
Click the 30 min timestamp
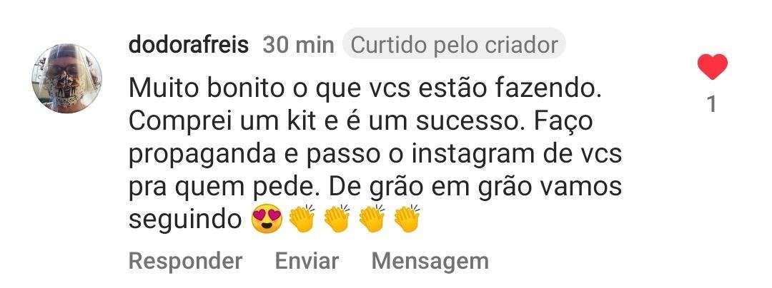click(x=298, y=45)
